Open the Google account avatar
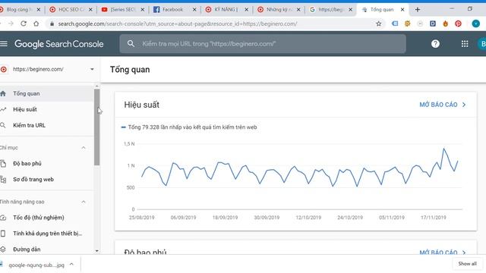The height and width of the screenshot is (273, 486). coord(482,44)
